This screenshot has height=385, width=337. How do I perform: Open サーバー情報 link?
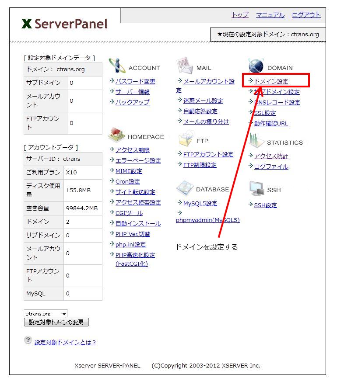(133, 92)
